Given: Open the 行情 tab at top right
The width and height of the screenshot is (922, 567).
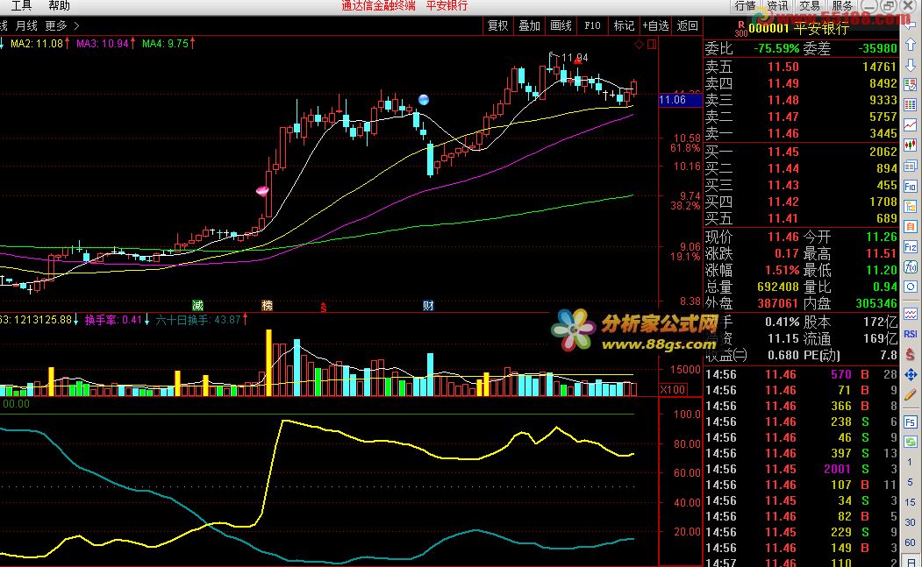Looking at the screenshot, I should [x=745, y=6].
